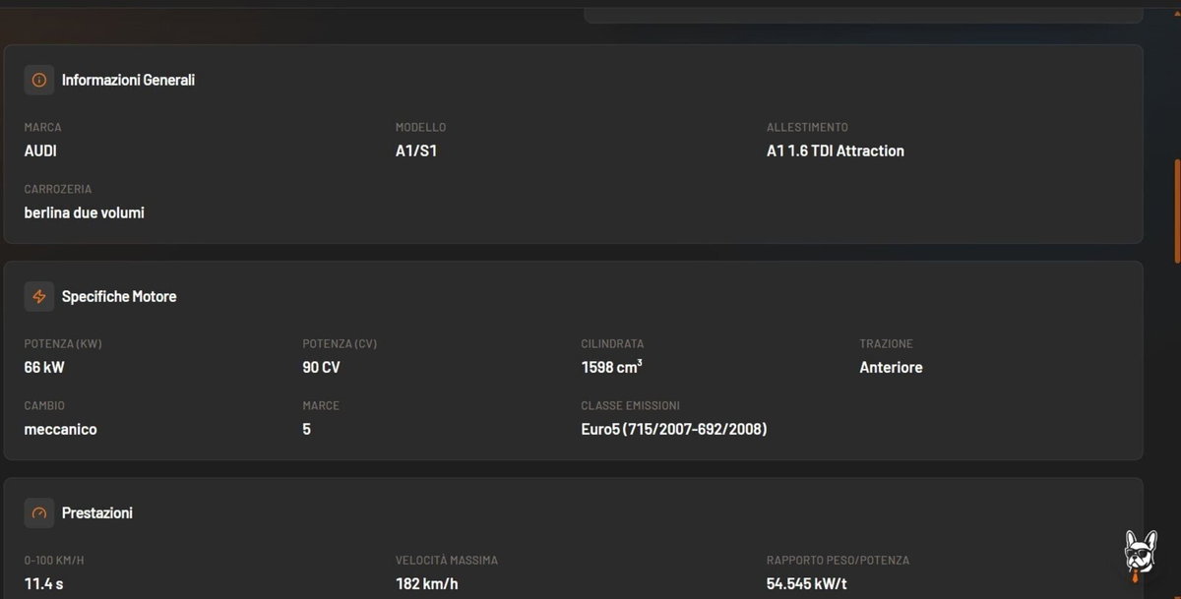The height and width of the screenshot is (599, 1181).
Task: Click the MODELLO field label
Action: [421, 127]
